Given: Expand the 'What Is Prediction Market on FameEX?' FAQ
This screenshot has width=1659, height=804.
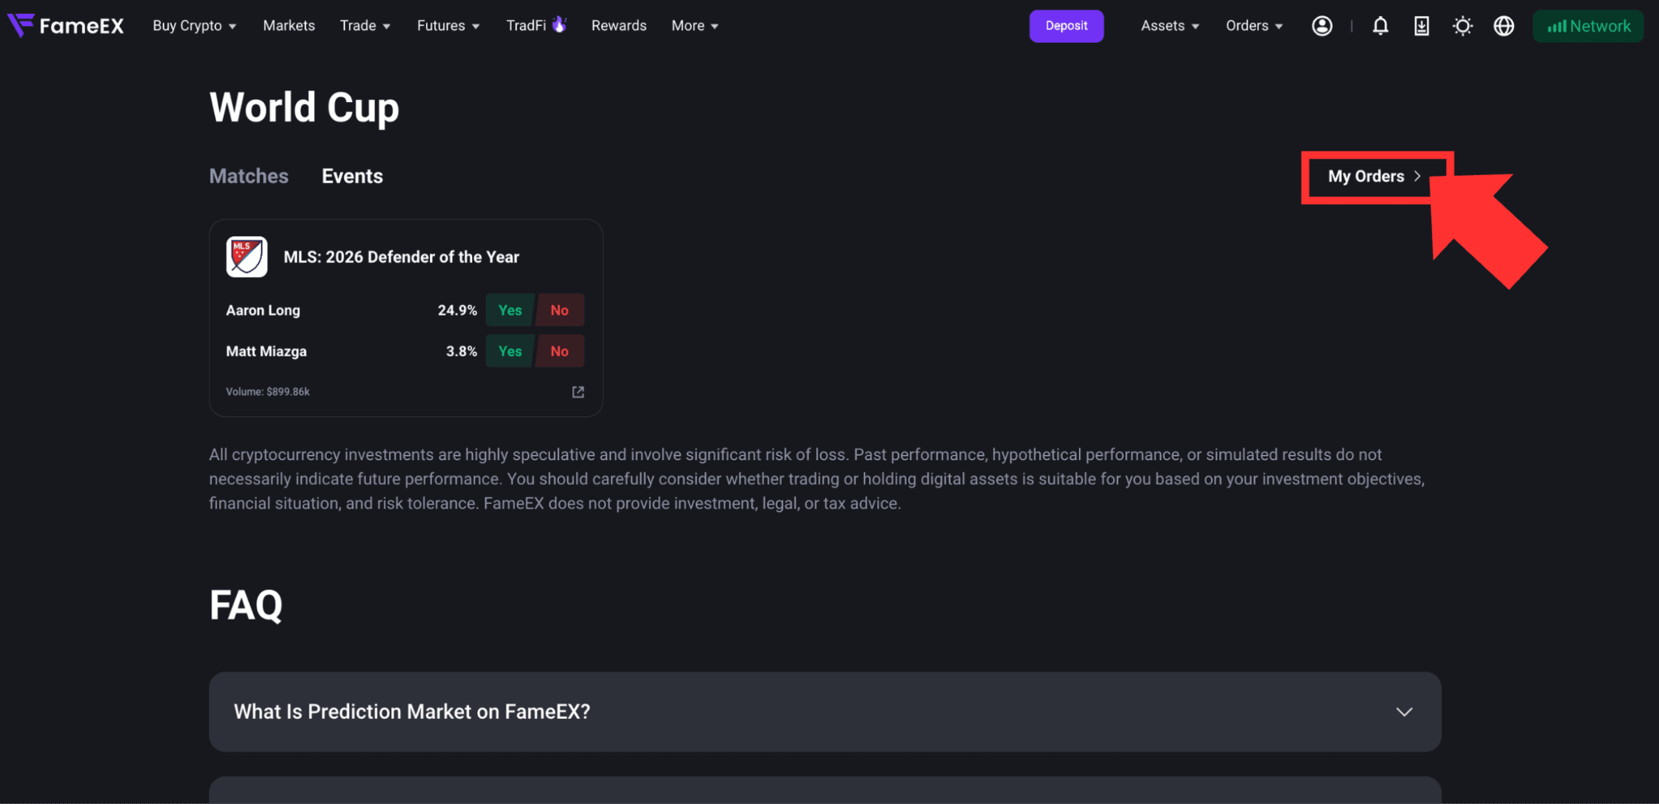Looking at the screenshot, I should (x=825, y=712).
